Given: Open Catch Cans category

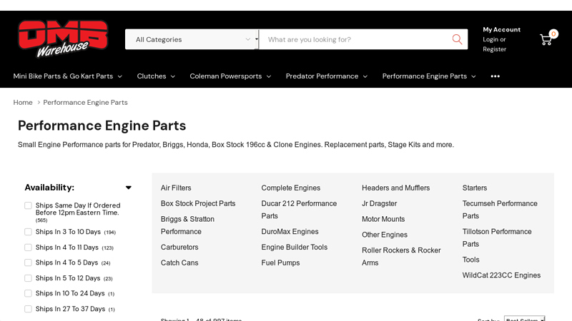Looking at the screenshot, I should point(179,263).
